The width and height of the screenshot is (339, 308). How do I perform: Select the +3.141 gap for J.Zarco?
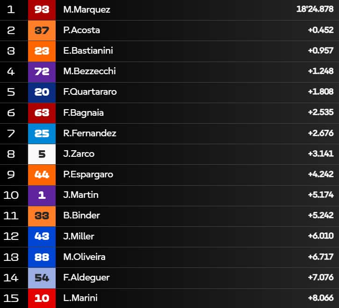[320, 154]
